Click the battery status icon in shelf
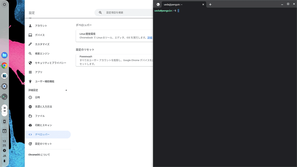 [4, 161]
